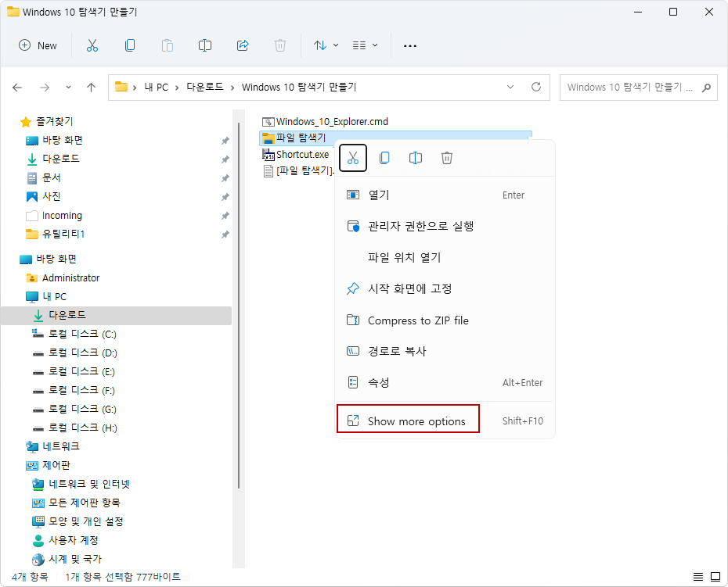This screenshot has height=587, width=728.
Task: Click the Delete trash icon in the top toolbar
Action: point(280,45)
